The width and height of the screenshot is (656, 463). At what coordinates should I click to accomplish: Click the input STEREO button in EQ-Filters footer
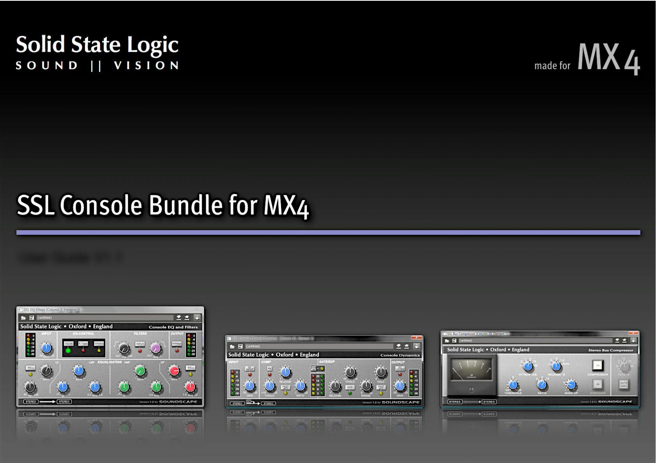(31, 402)
